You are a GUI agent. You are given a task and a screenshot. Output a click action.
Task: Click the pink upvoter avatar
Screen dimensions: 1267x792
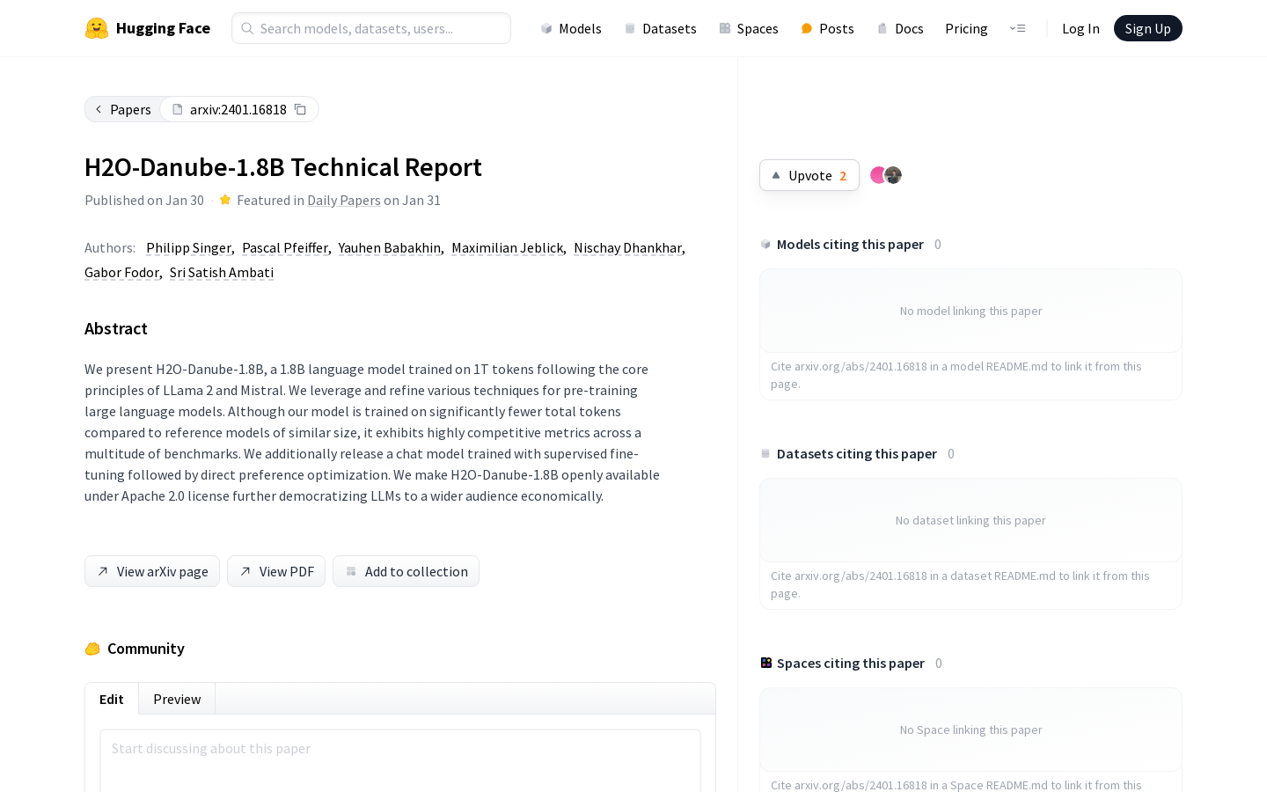(x=877, y=175)
